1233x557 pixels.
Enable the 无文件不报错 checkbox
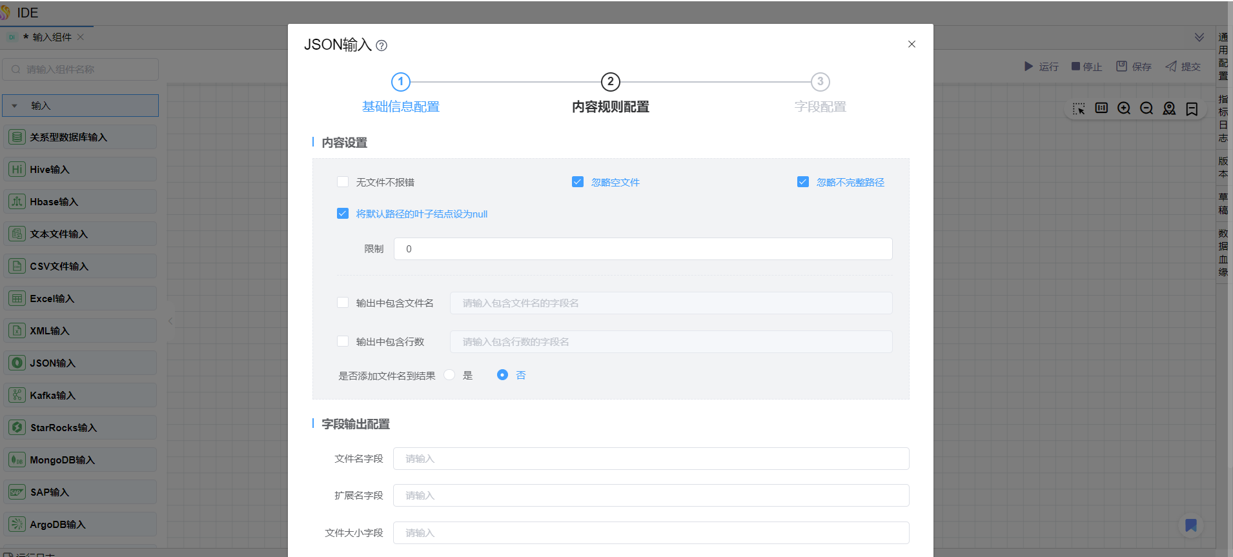343,182
